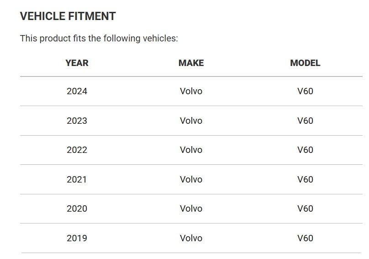369x259 pixels.
Task: Click Volvo in the 2020 row
Action: click(191, 208)
